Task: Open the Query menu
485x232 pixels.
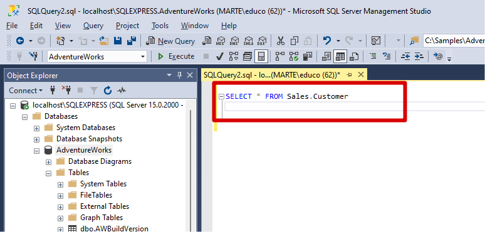Action: pyautogui.click(x=93, y=26)
